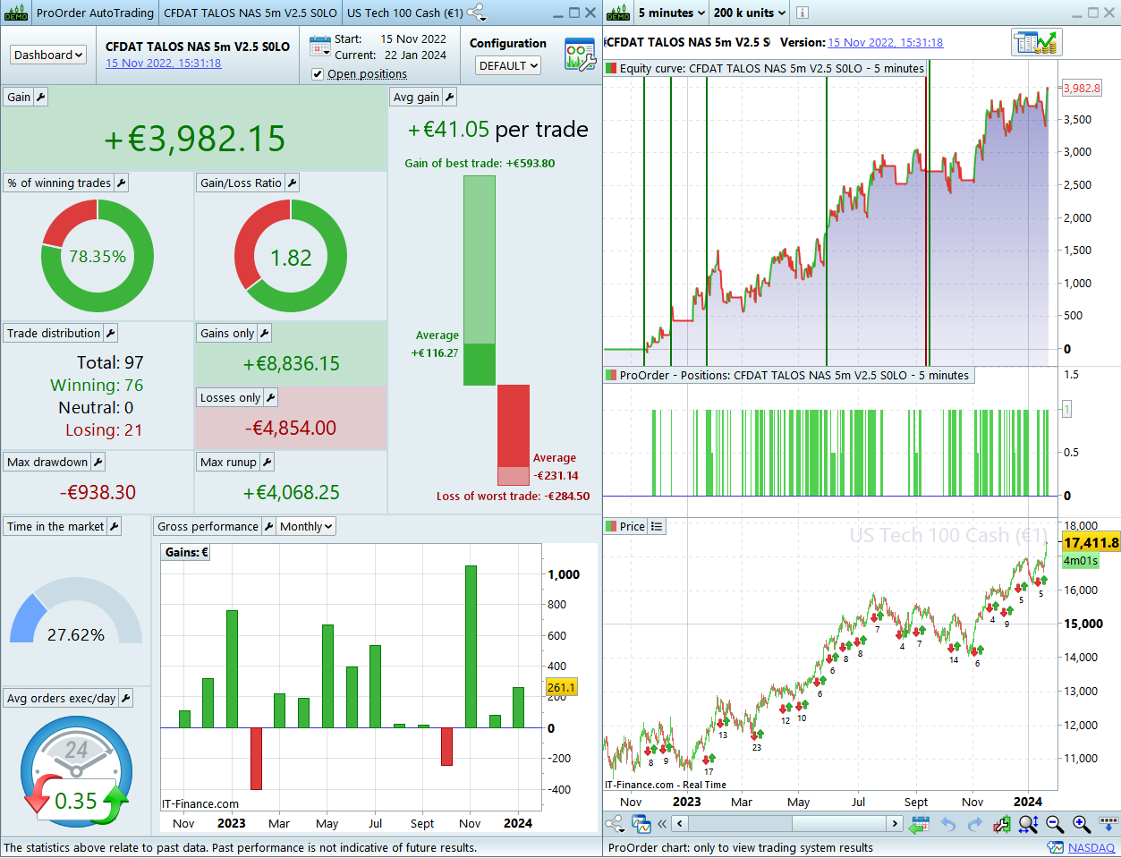Click the scrollbar left arrow
The image size is (1121, 858).
pyautogui.click(x=680, y=824)
